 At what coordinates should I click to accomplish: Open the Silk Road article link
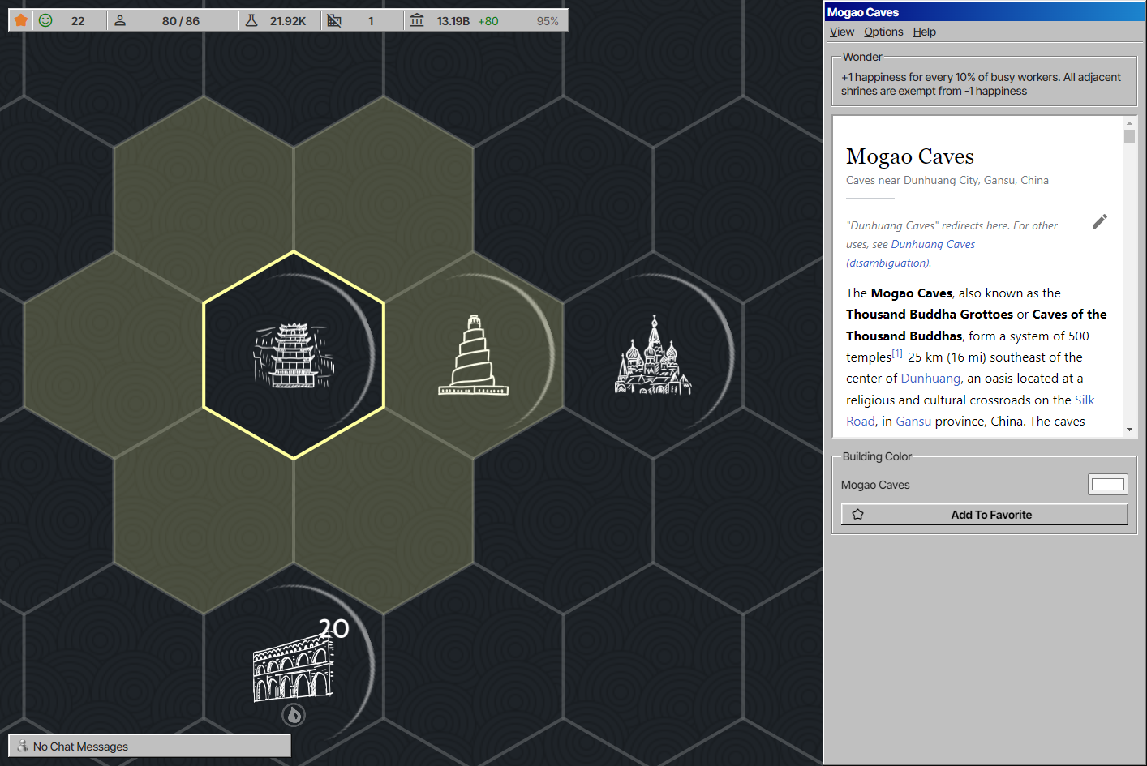(x=1084, y=400)
